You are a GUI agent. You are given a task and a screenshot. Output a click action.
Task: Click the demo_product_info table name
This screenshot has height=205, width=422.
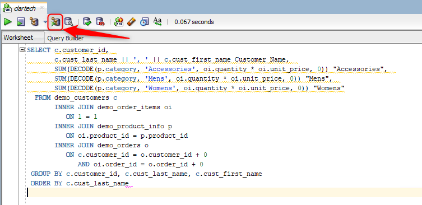tap(131, 126)
